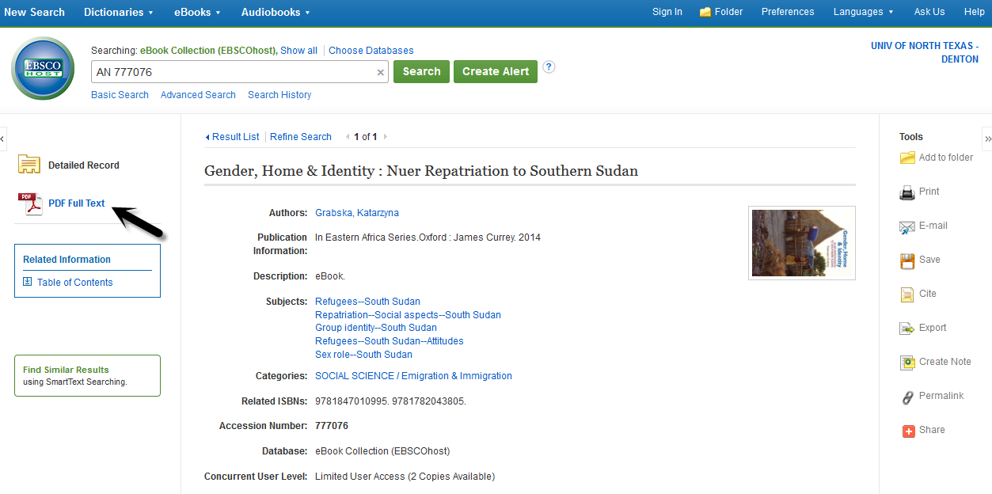Open subject Group identity--South Sudan
992x494 pixels.
pyautogui.click(x=376, y=328)
